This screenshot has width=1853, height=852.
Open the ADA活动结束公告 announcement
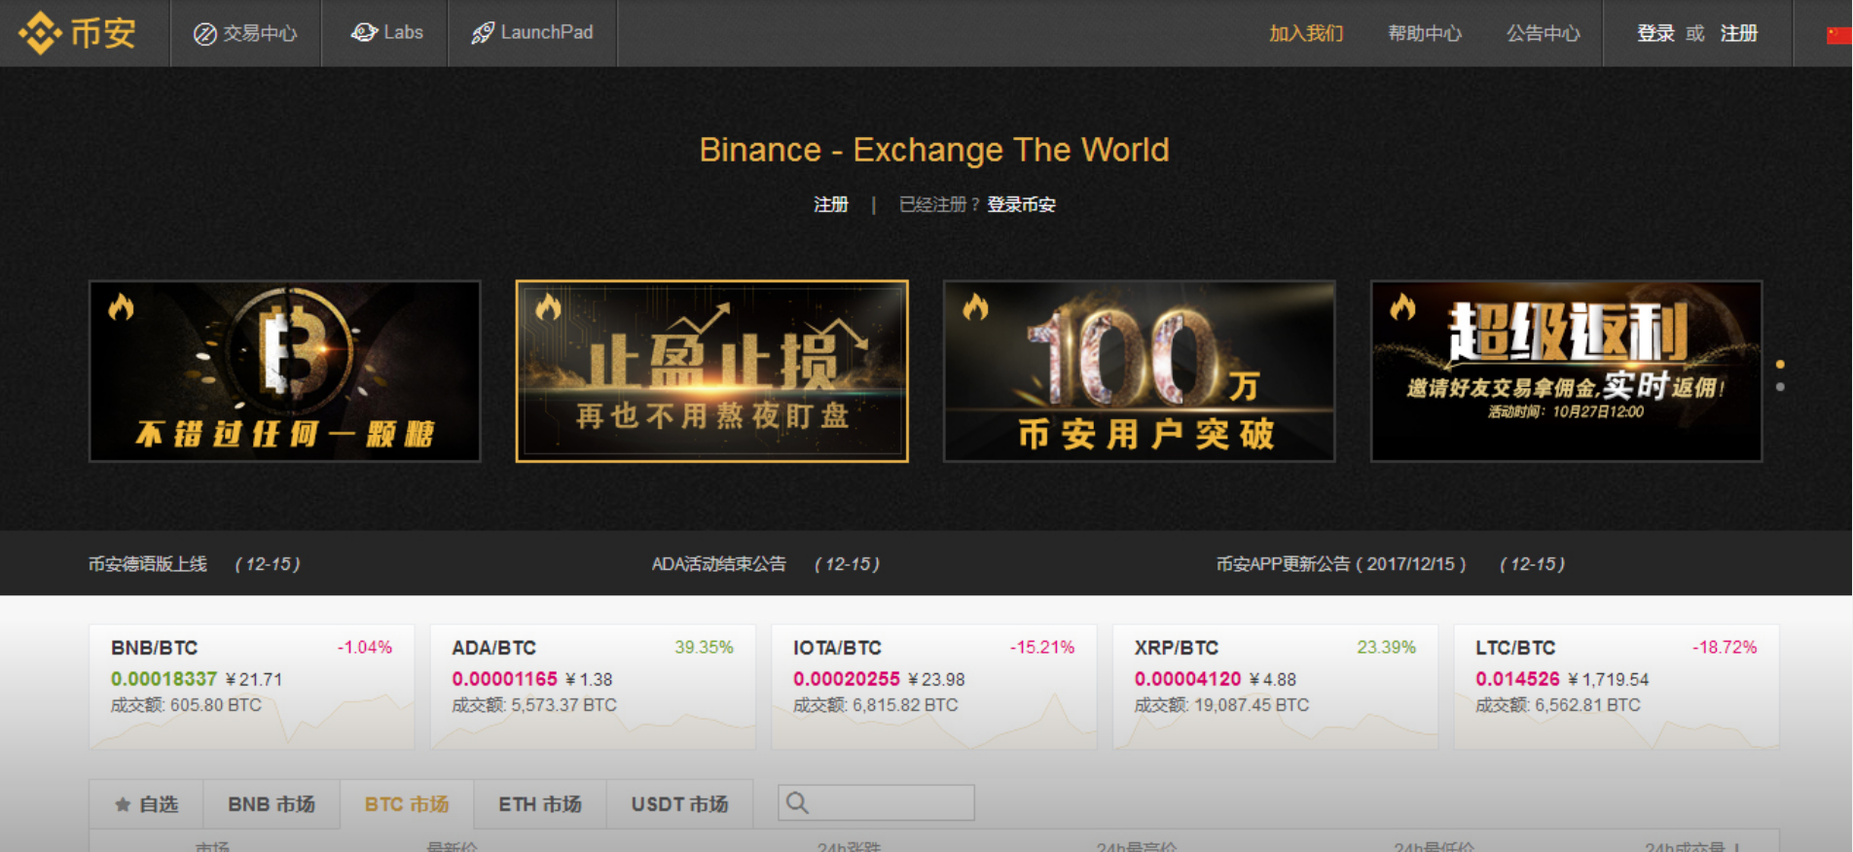[x=718, y=564]
